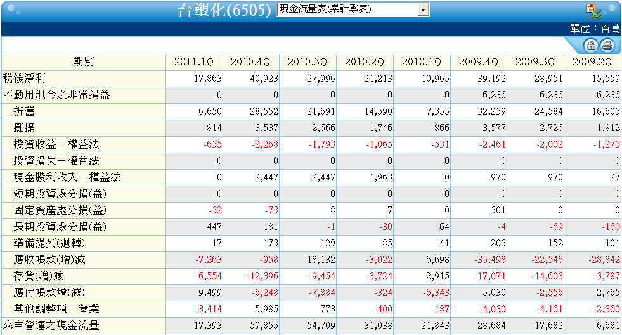
Task: Click the 17,863 net profit value
Action: coord(208,79)
